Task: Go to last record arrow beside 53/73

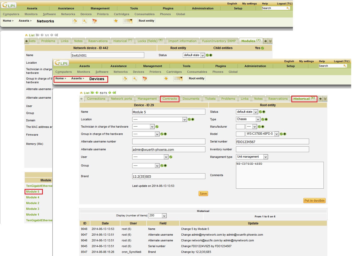Action: click(114, 93)
